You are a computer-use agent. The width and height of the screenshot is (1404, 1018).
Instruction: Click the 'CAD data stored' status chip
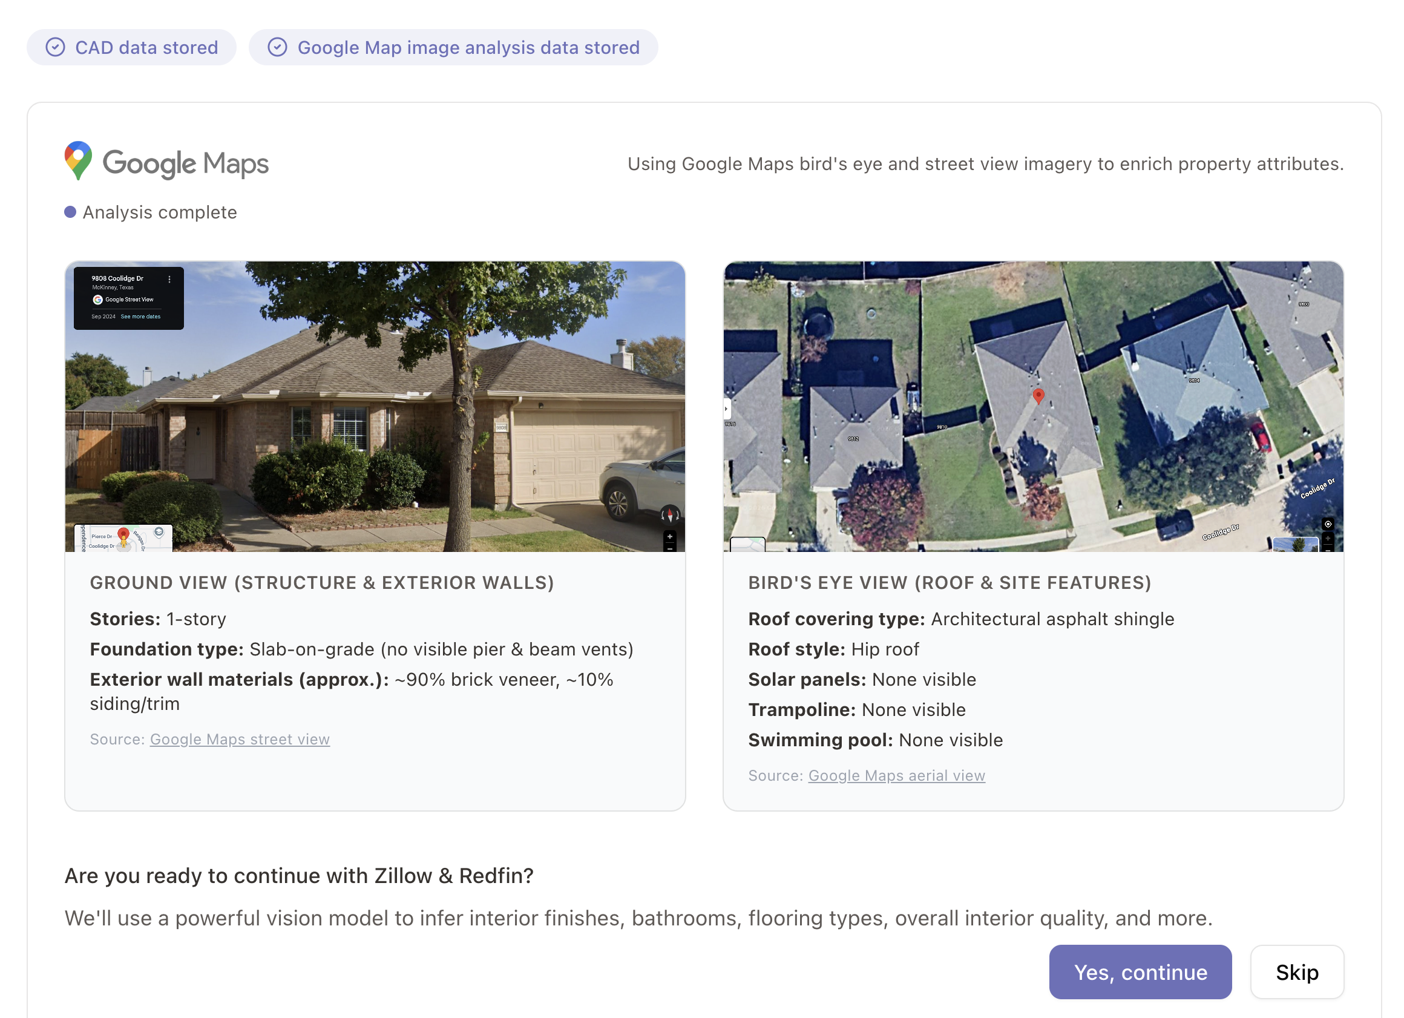click(x=132, y=48)
